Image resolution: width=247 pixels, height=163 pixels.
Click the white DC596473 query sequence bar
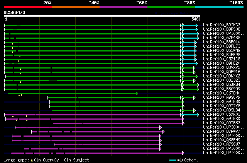102,16
